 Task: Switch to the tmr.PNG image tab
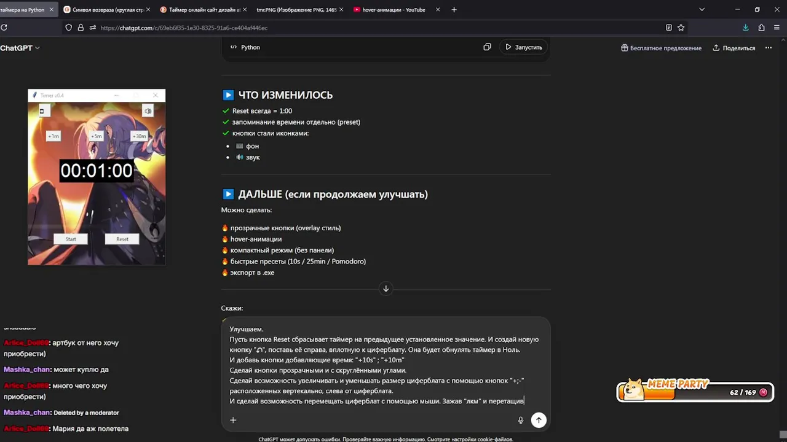coord(296,10)
